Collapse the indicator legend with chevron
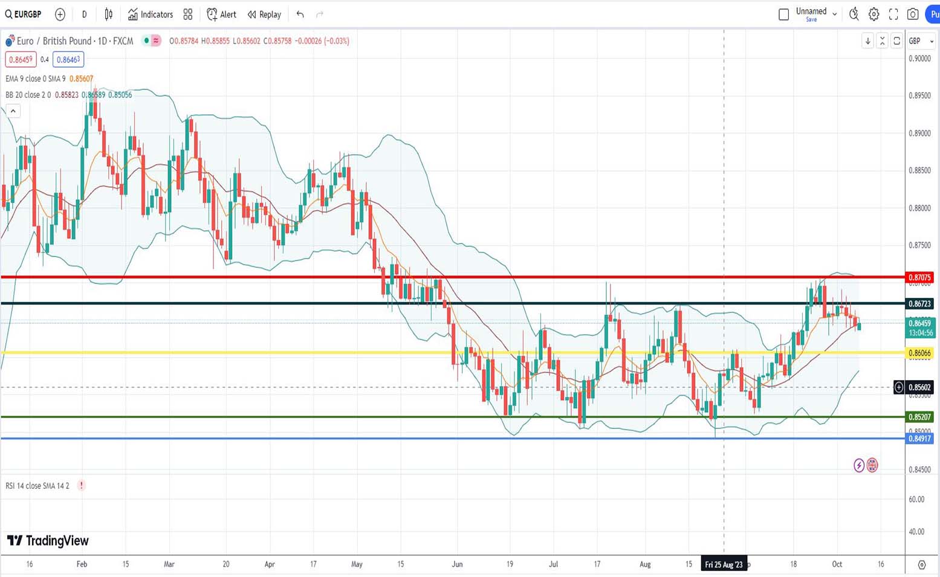This screenshot has height=577, width=940. tap(13, 111)
